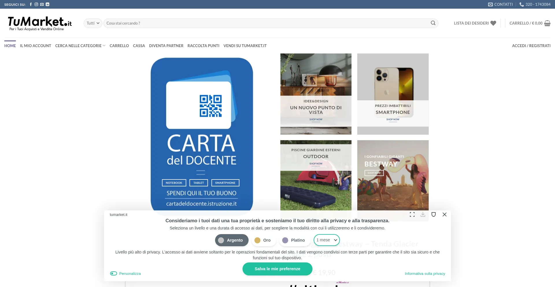Expand cookie banner to fullscreen
The image size is (555, 287).
click(412, 214)
